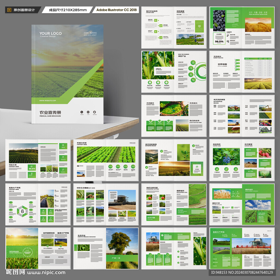The height and width of the screenshot is (280, 280).
Task: Click the 2016 year circle
Action: tap(126, 167)
